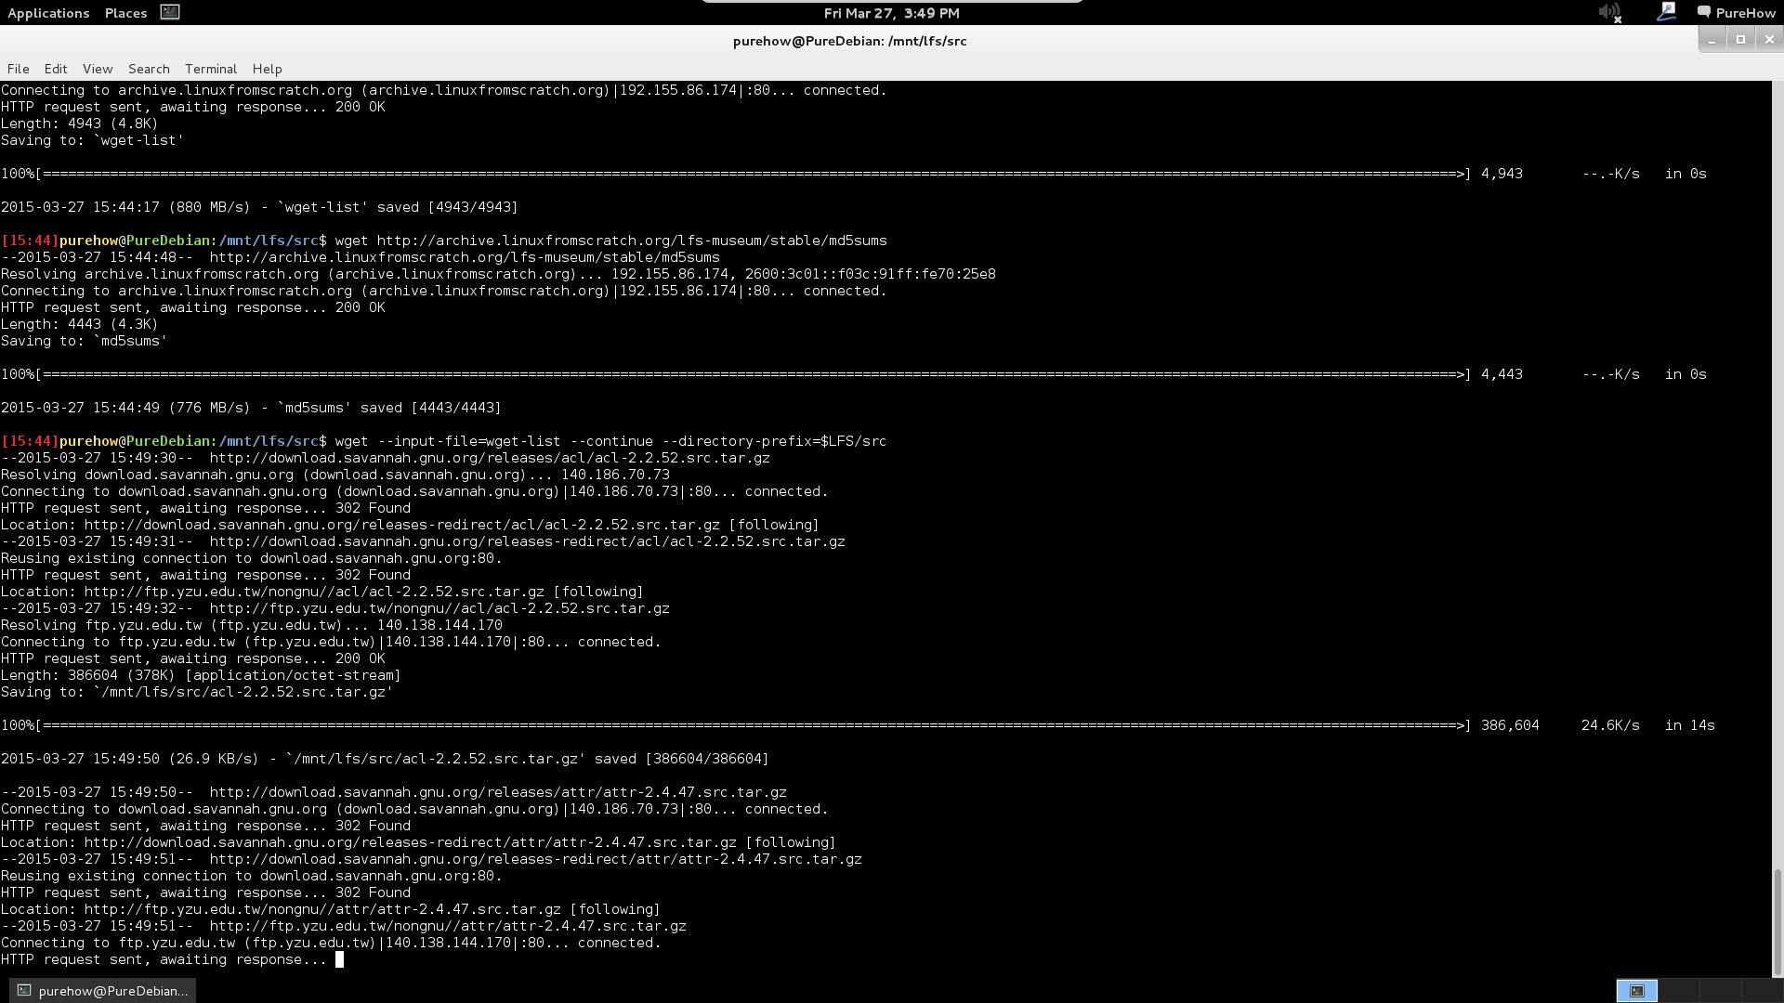Viewport: 1784px width, 1003px height.
Task: Select the active workspace in the switcher
Action: [x=1636, y=991]
